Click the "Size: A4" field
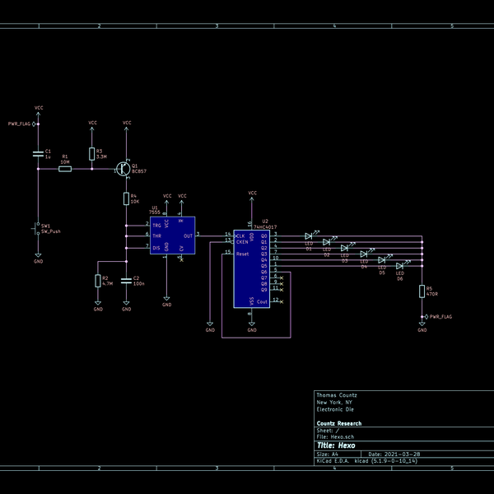The image size is (494, 494). click(x=327, y=454)
